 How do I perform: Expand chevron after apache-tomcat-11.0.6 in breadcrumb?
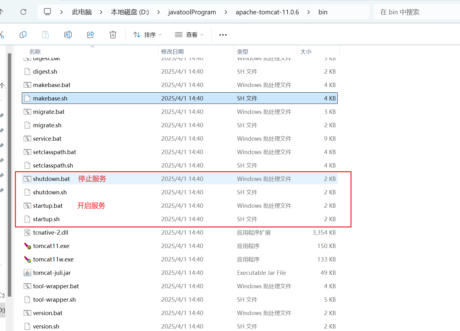(308, 12)
